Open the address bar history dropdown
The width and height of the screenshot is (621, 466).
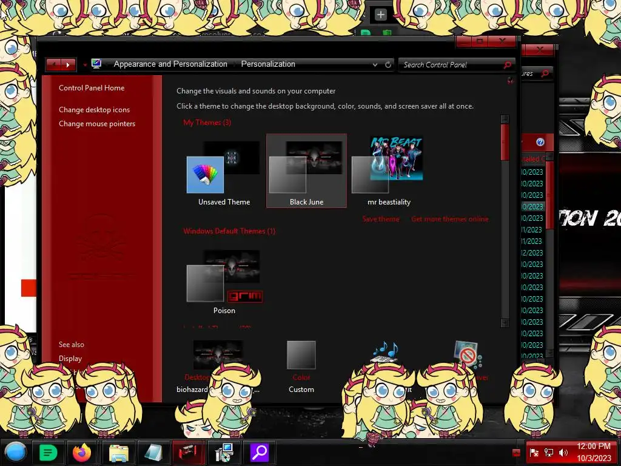point(375,64)
